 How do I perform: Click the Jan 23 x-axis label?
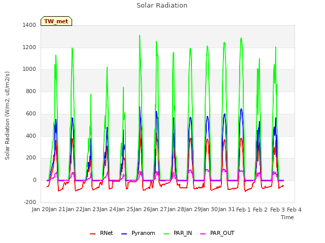tap(91, 210)
